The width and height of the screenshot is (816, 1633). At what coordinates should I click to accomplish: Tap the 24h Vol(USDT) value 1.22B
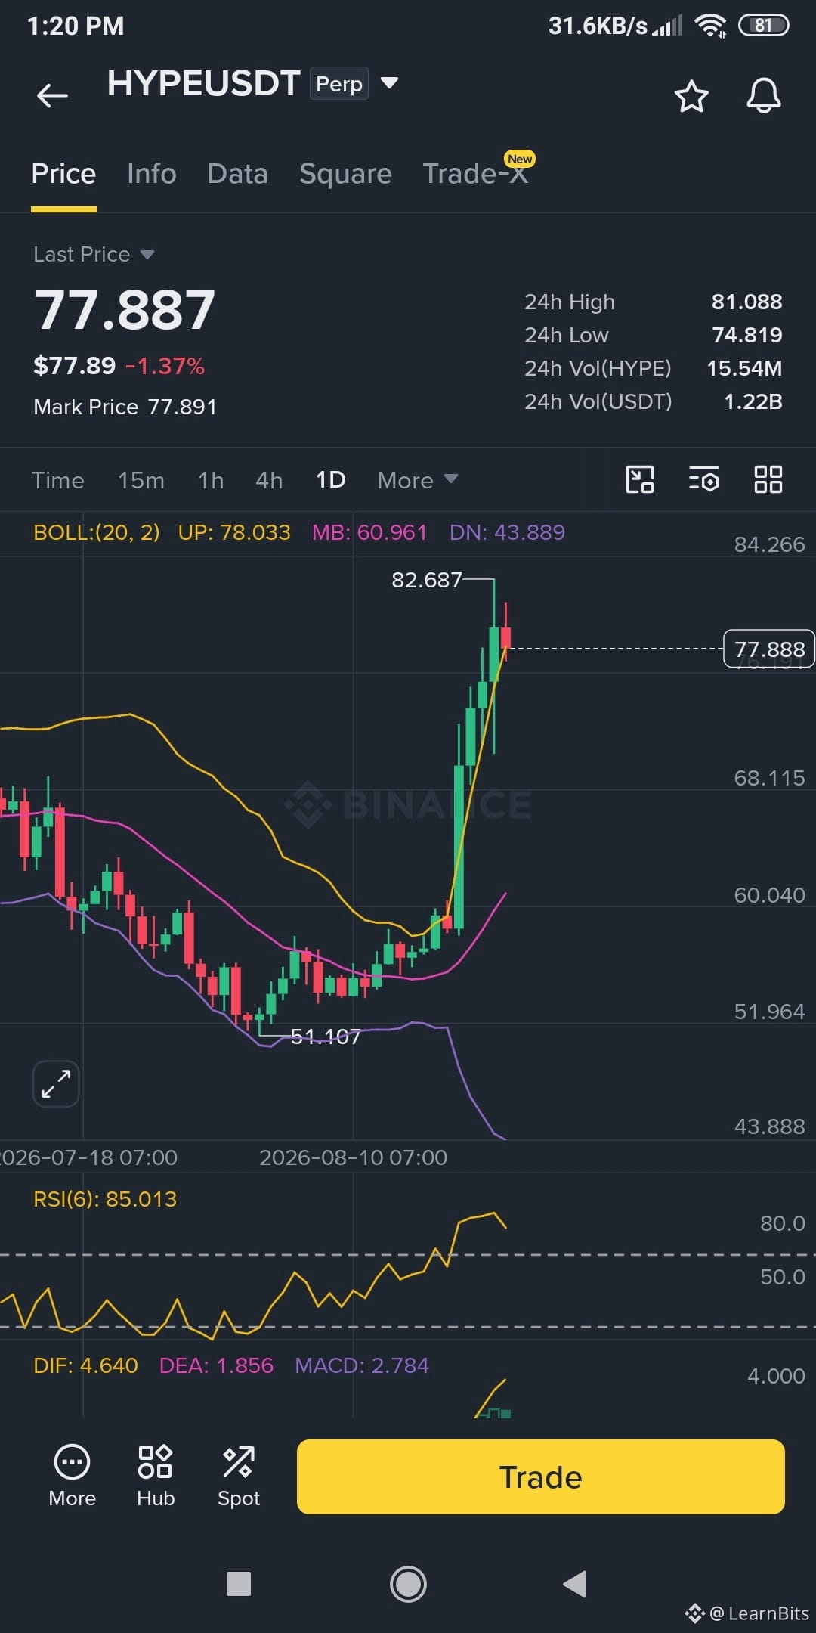753,401
